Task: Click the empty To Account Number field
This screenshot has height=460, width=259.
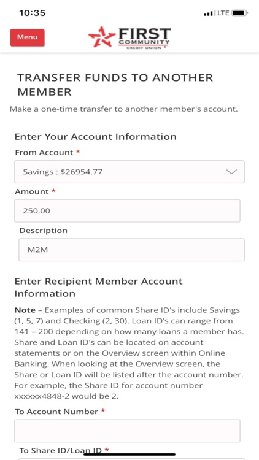Action: click(x=127, y=431)
